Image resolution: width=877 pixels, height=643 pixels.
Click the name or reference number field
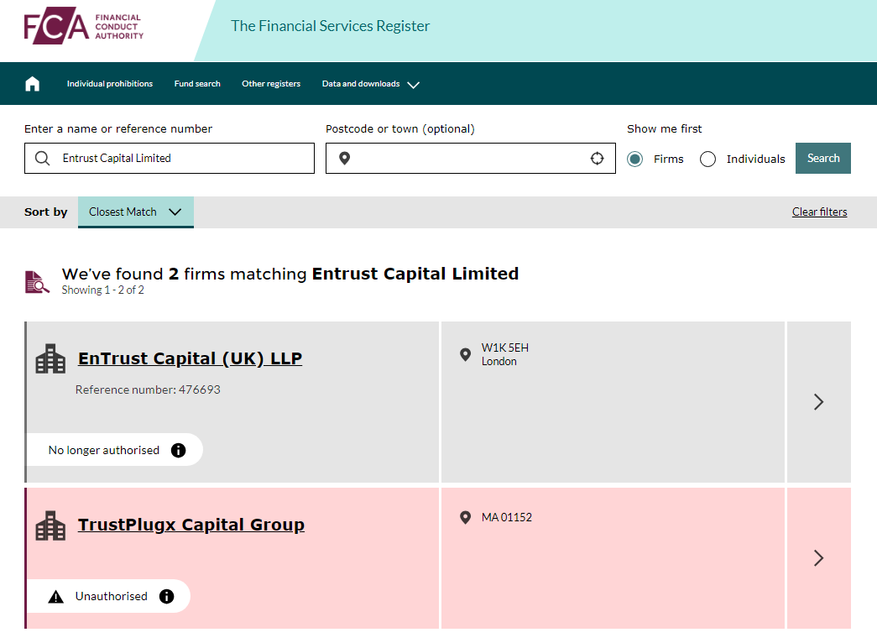point(180,159)
